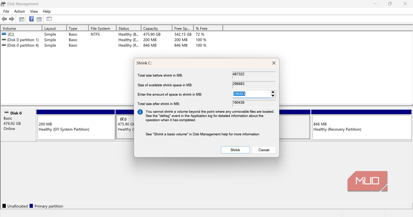Click the 'Total size before shrink in MB' label
This screenshot has width=413, height=217.
pos(160,75)
